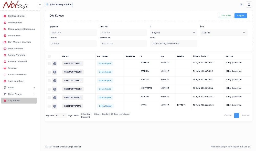
Task: Open the İlçe district dropdown
Action: [223, 33]
